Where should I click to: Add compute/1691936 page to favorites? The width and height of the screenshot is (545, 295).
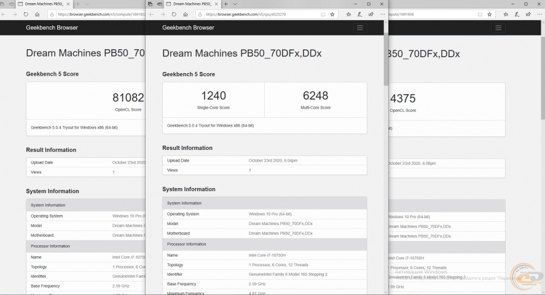point(489,14)
